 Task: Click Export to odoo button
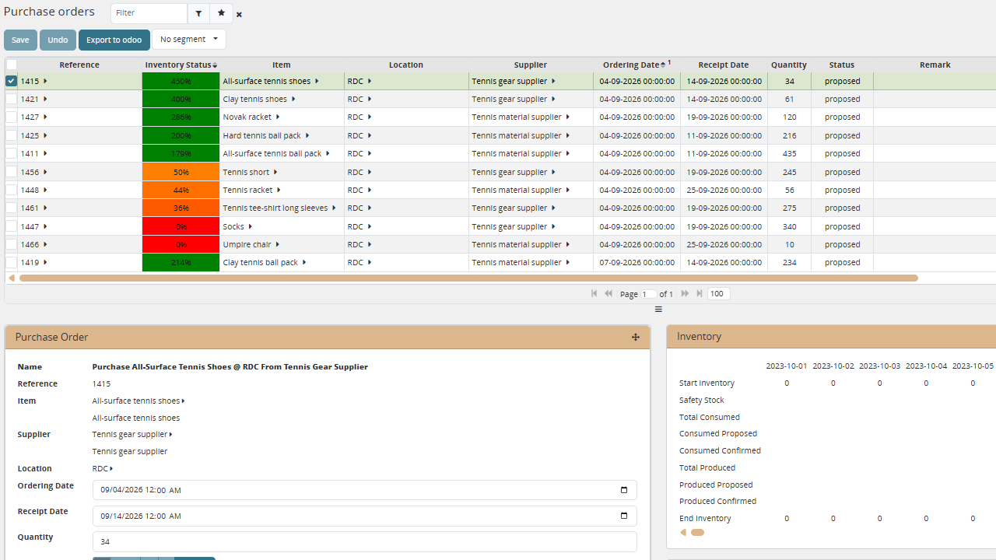pos(114,40)
